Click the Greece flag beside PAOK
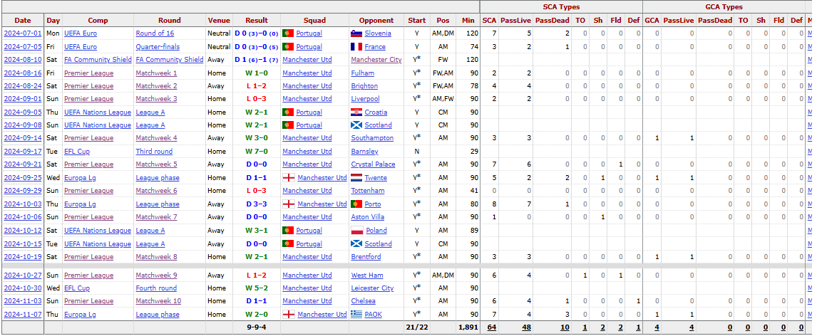This screenshot has height=336, width=817. pyautogui.click(x=357, y=314)
